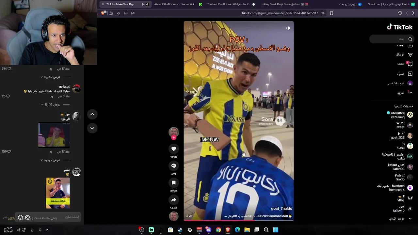Click the search magnifier in TikTok search box
418x235 pixels.
pyautogui.click(x=410, y=39)
